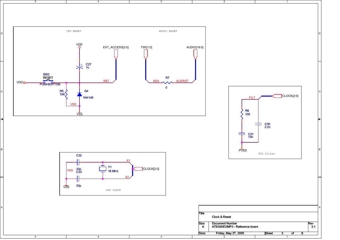The height and width of the screenshot is (240, 340).
Task: Click the EXT_ACCESS[3:0] bus port symbol
Action: [x=116, y=55]
